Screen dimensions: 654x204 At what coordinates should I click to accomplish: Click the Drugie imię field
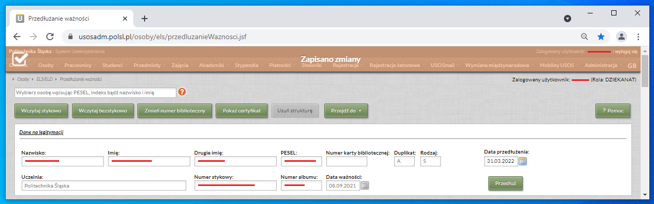click(236, 161)
